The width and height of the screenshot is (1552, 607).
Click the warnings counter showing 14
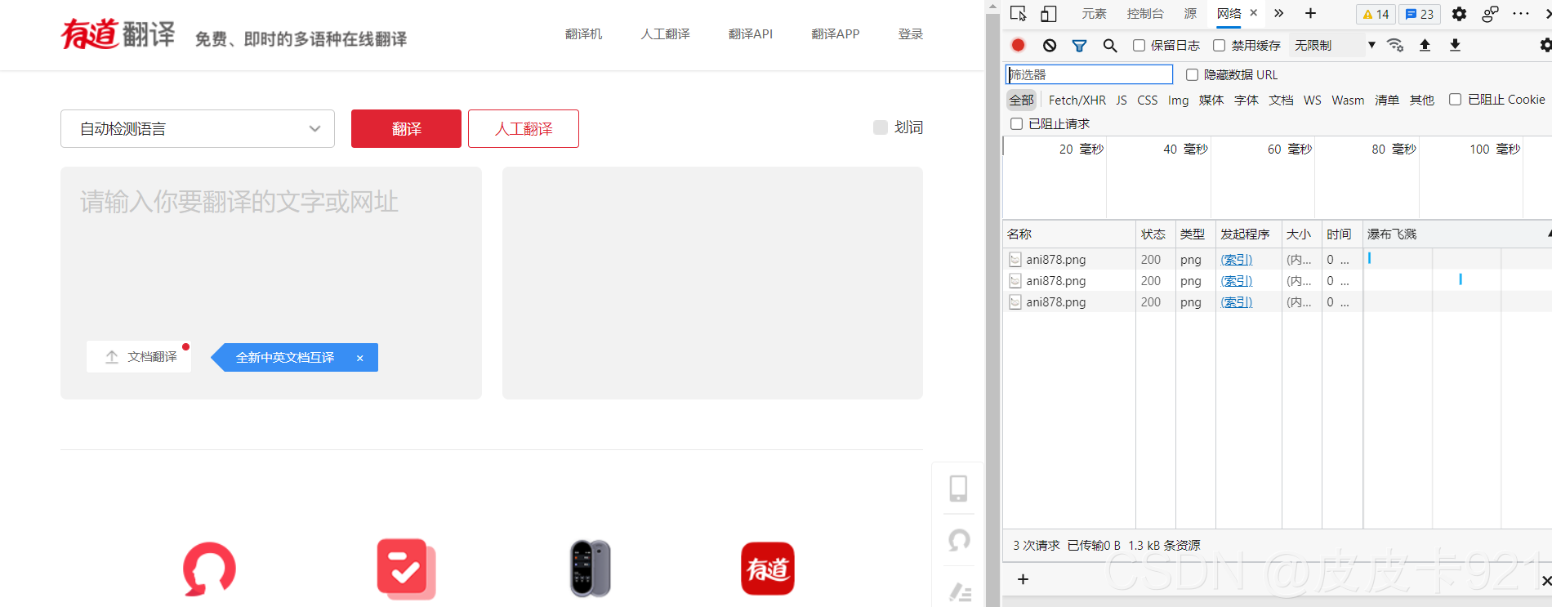click(1376, 14)
